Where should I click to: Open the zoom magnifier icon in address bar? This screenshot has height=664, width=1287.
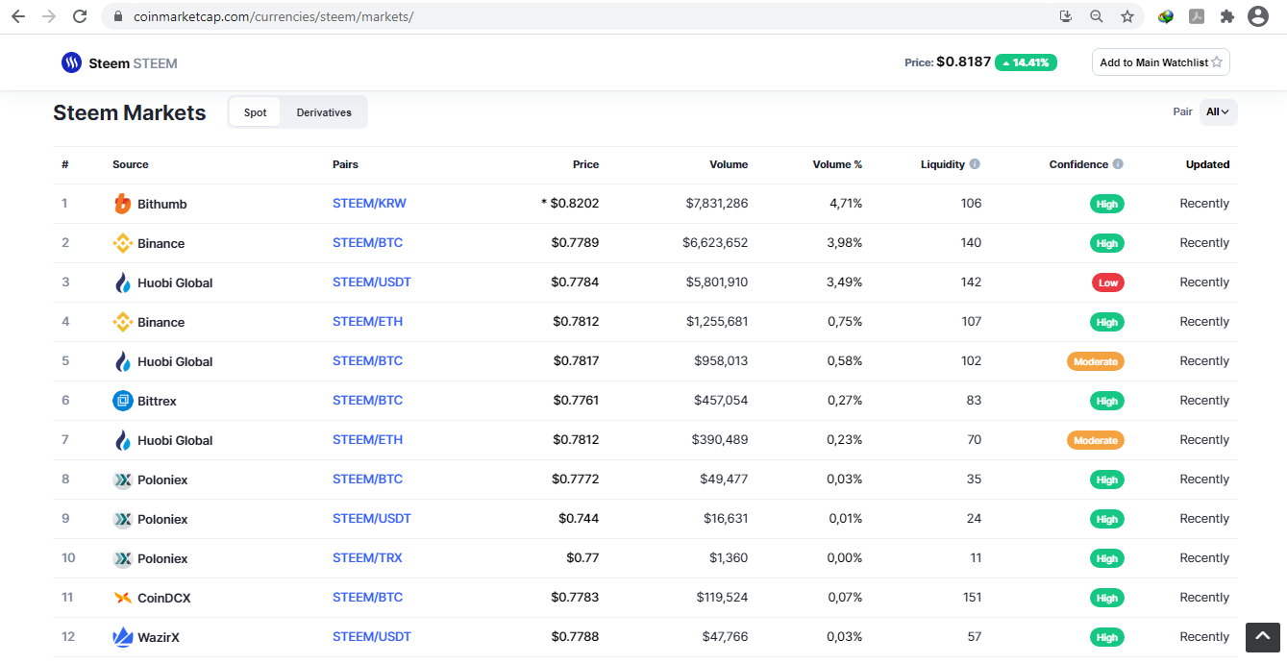pos(1097,16)
